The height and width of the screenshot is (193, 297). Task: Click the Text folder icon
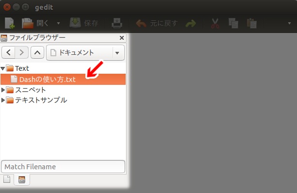coord(10,68)
